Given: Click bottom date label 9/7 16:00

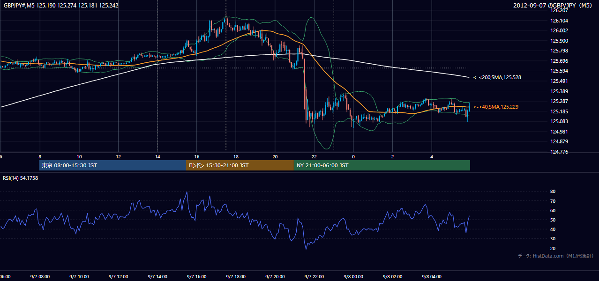Looking at the screenshot, I should (x=197, y=277).
